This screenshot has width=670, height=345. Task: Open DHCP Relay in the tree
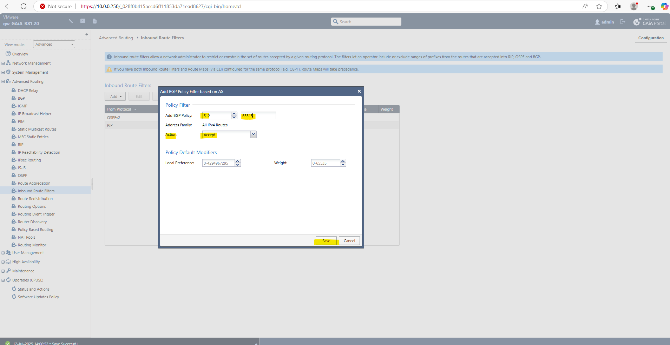(28, 91)
